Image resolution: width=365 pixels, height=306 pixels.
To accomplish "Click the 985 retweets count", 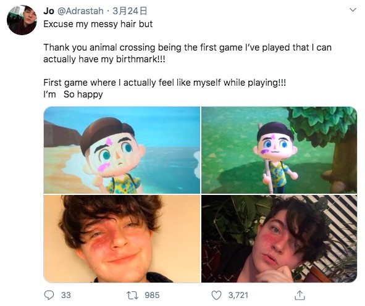I will click(152, 296).
